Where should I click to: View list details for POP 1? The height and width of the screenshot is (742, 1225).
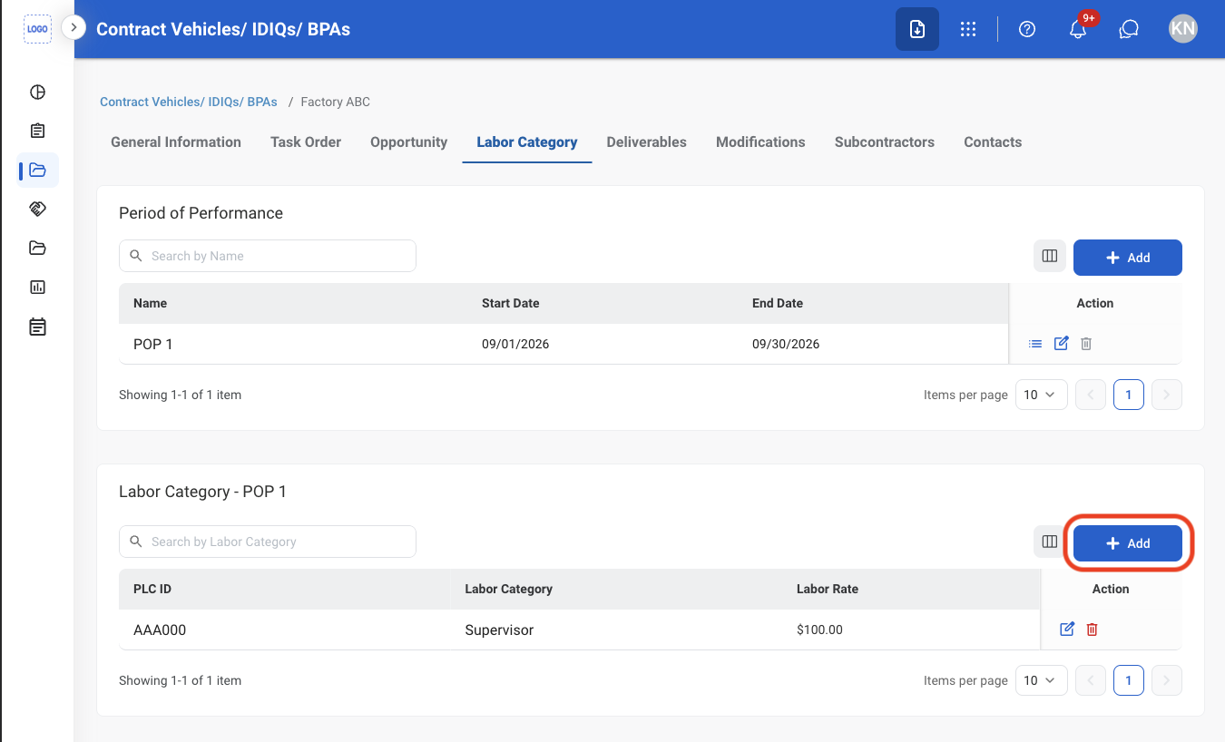tap(1035, 344)
